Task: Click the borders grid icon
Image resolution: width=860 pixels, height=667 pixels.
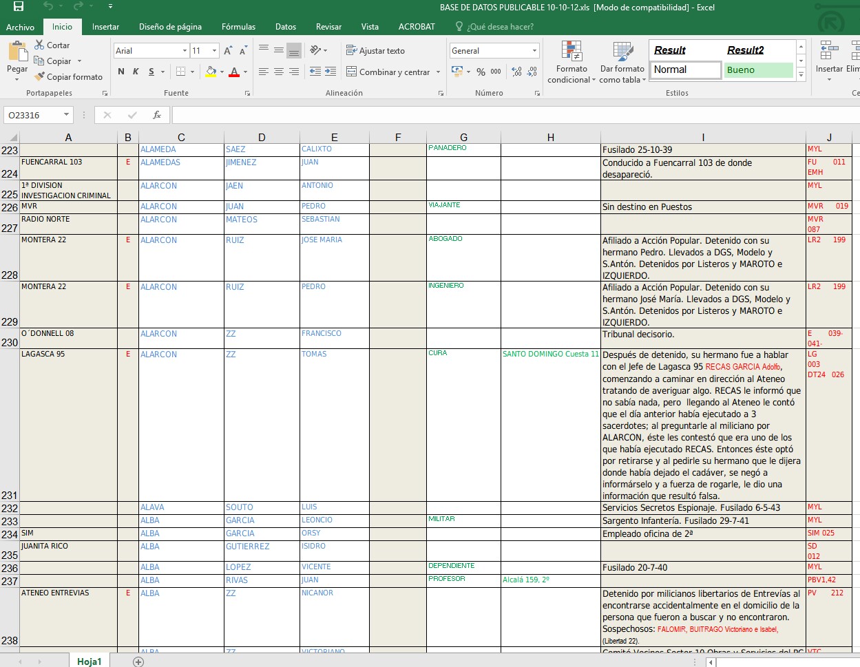Action: coord(180,72)
